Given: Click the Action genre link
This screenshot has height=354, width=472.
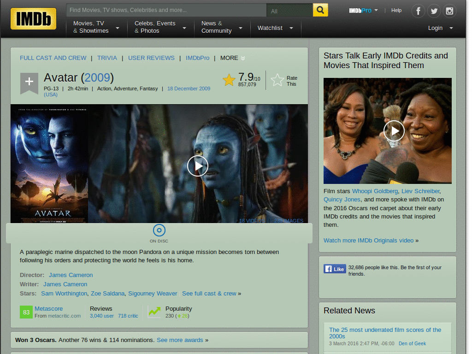Looking at the screenshot, I should (x=104, y=88).
